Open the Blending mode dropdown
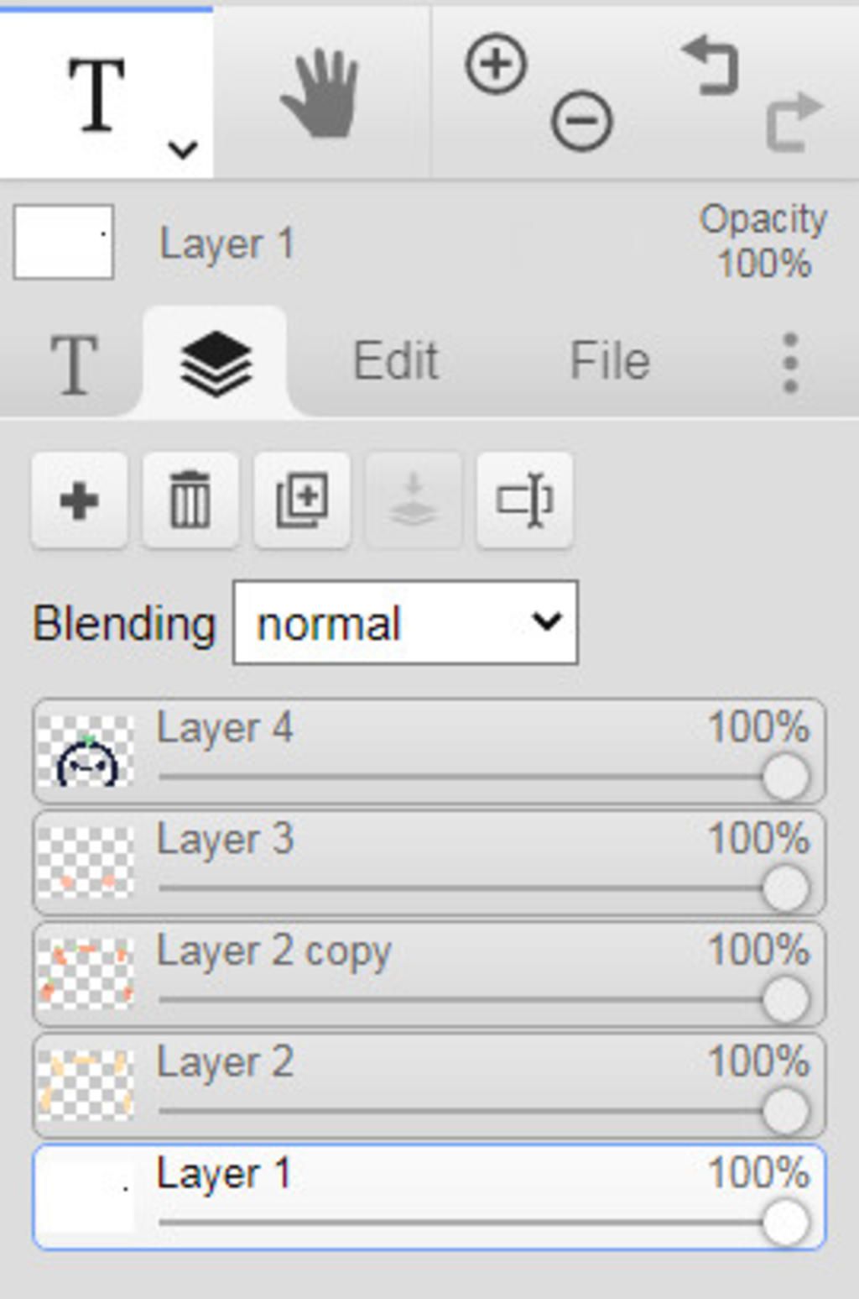The width and height of the screenshot is (859, 1299). [x=405, y=622]
